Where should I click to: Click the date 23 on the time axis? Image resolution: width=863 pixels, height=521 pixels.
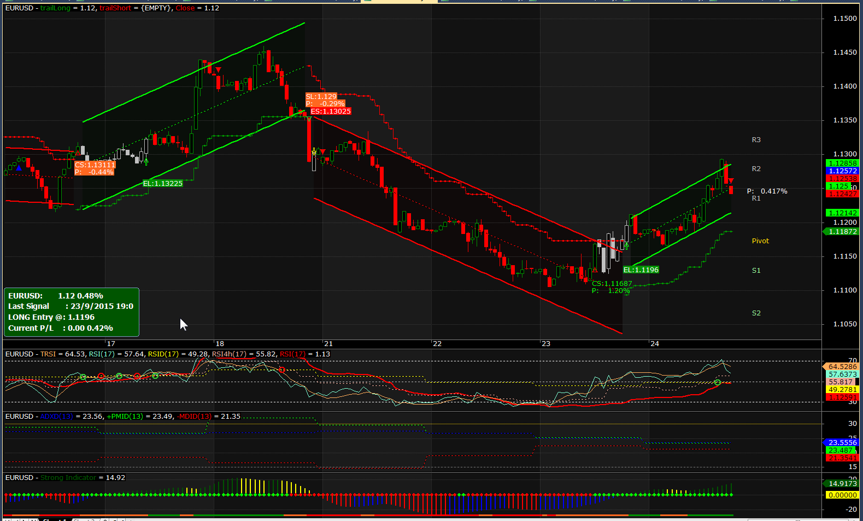pos(546,343)
